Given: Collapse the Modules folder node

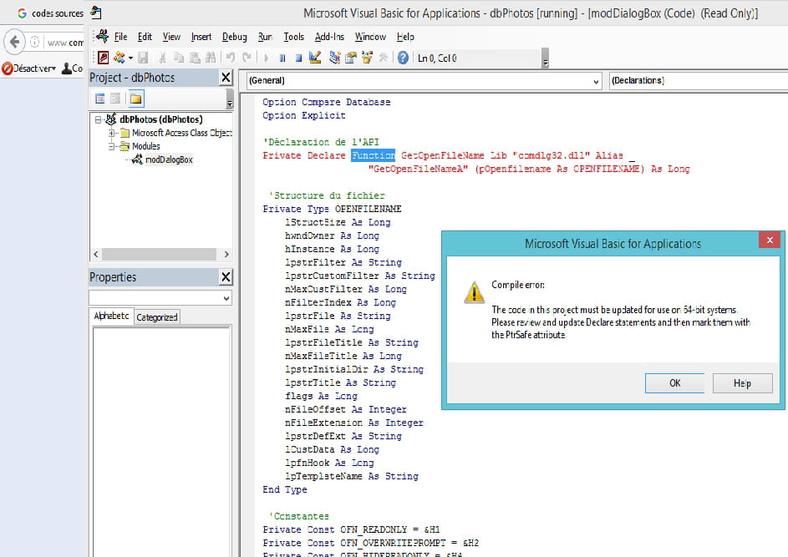Looking at the screenshot, I should click(112, 146).
